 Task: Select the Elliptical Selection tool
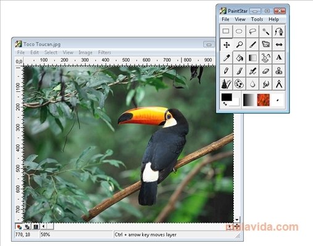[239, 31]
